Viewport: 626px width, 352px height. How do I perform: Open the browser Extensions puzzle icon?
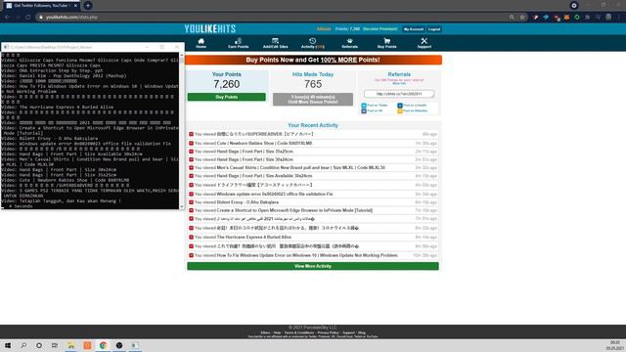pos(588,18)
